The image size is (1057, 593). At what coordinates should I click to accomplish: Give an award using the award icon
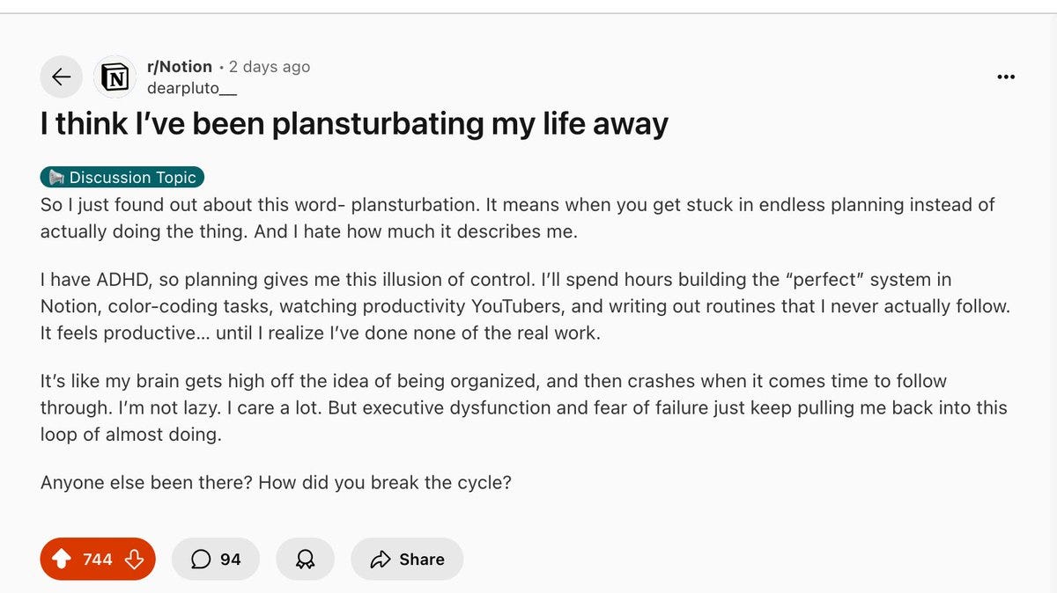coord(305,560)
